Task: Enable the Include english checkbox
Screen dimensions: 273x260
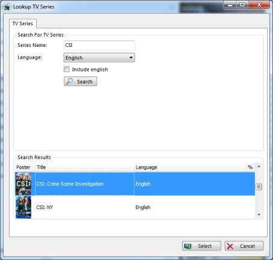Action: coord(67,69)
